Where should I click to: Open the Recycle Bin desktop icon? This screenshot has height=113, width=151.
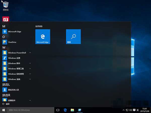coord(6,6)
